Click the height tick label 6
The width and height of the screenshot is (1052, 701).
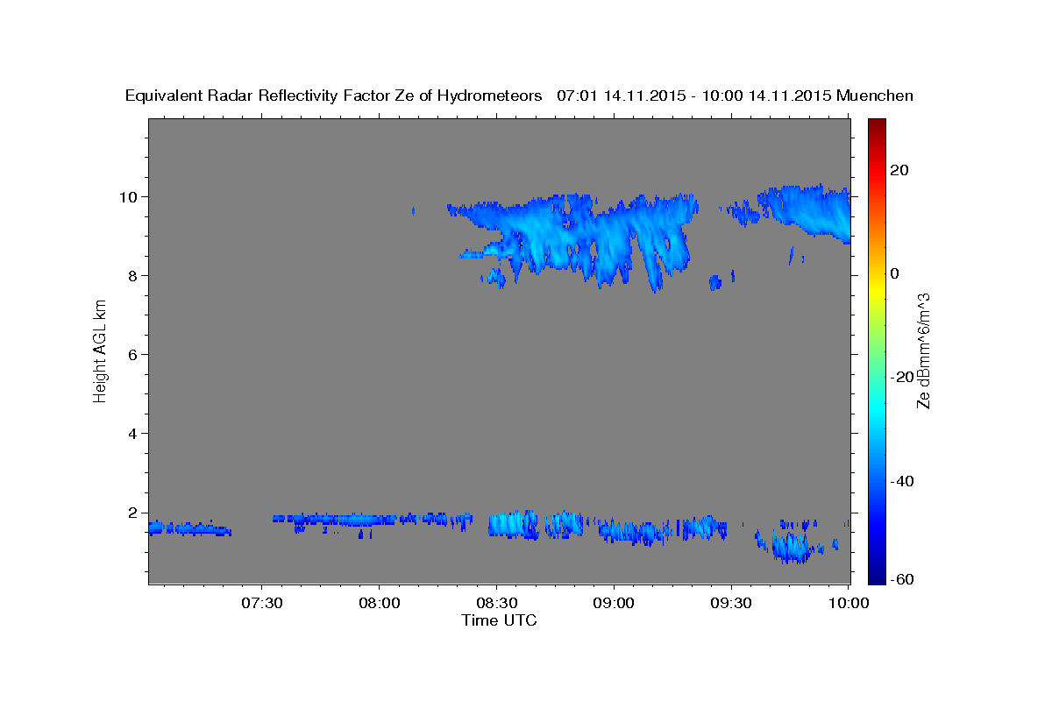pos(133,355)
